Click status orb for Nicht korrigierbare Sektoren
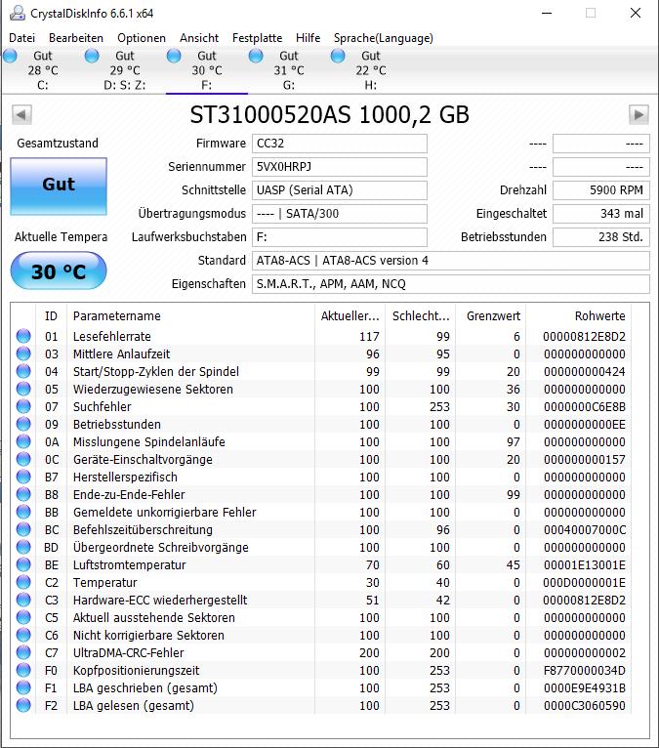The image size is (659, 748). [x=23, y=635]
